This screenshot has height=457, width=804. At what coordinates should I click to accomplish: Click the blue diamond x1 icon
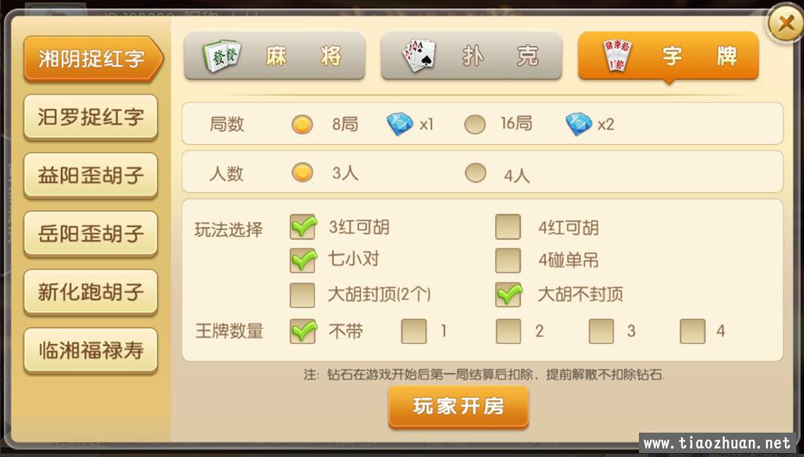(x=400, y=124)
